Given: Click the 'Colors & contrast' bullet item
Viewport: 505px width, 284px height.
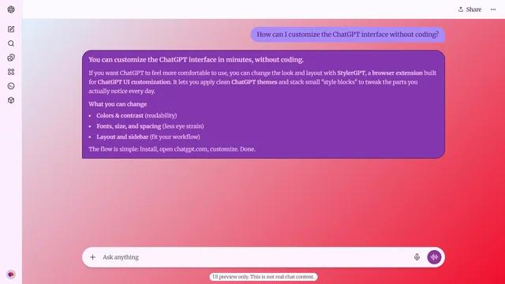Looking at the screenshot, I should point(137,116).
